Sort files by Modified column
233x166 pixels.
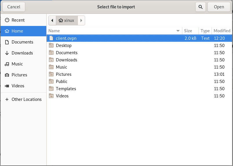coord(222,31)
